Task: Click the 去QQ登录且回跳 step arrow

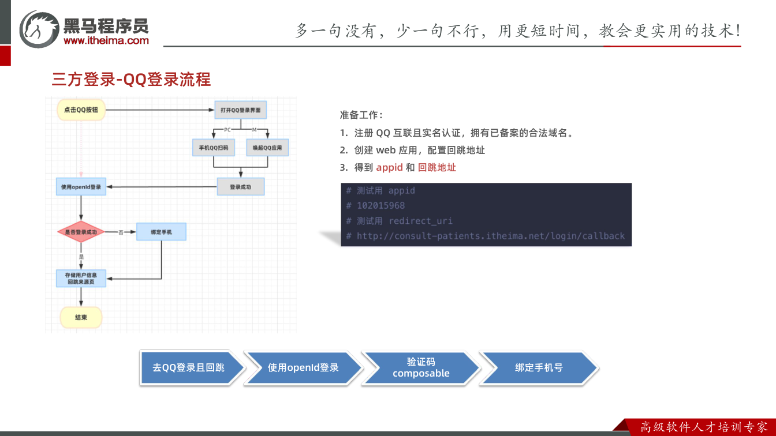Action: tap(192, 367)
